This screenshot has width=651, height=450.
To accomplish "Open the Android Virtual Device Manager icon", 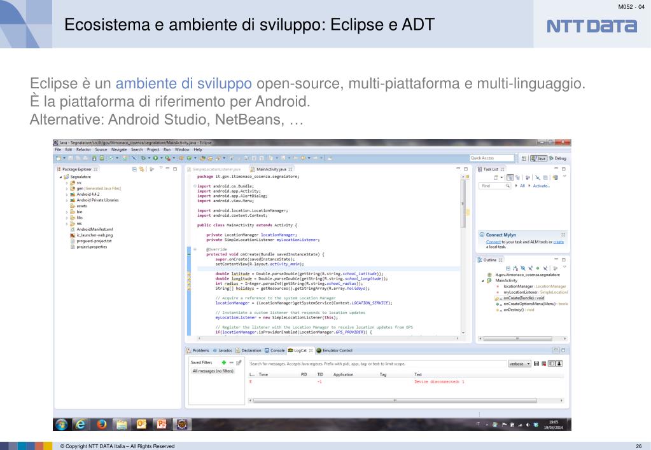I will (x=102, y=158).
